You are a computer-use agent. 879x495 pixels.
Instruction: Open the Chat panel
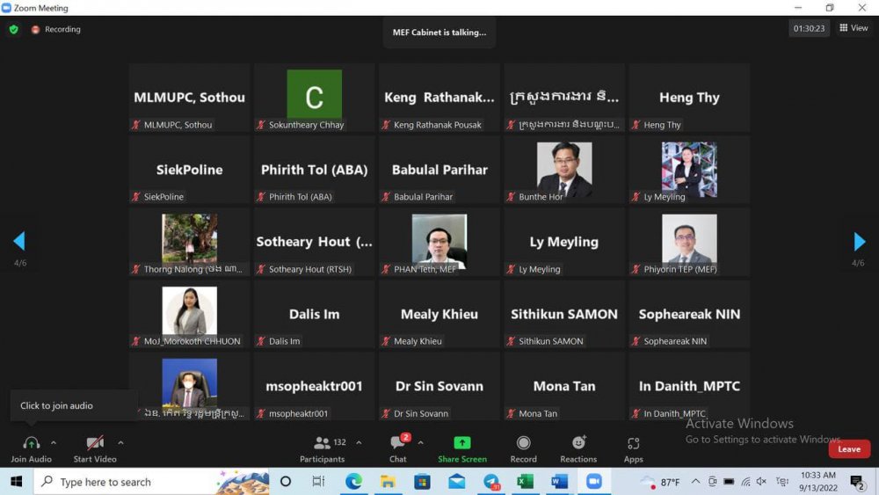pyautogui.click(x=398, y=449)
